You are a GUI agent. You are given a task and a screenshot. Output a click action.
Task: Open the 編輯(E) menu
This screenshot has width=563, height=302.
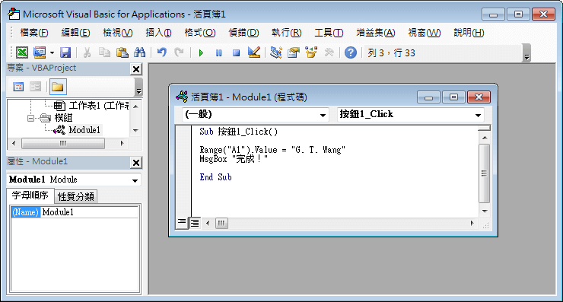click(x=75, y=33)
